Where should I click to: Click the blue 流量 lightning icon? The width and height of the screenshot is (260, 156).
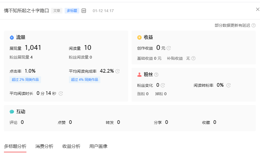tap(12, 37)
